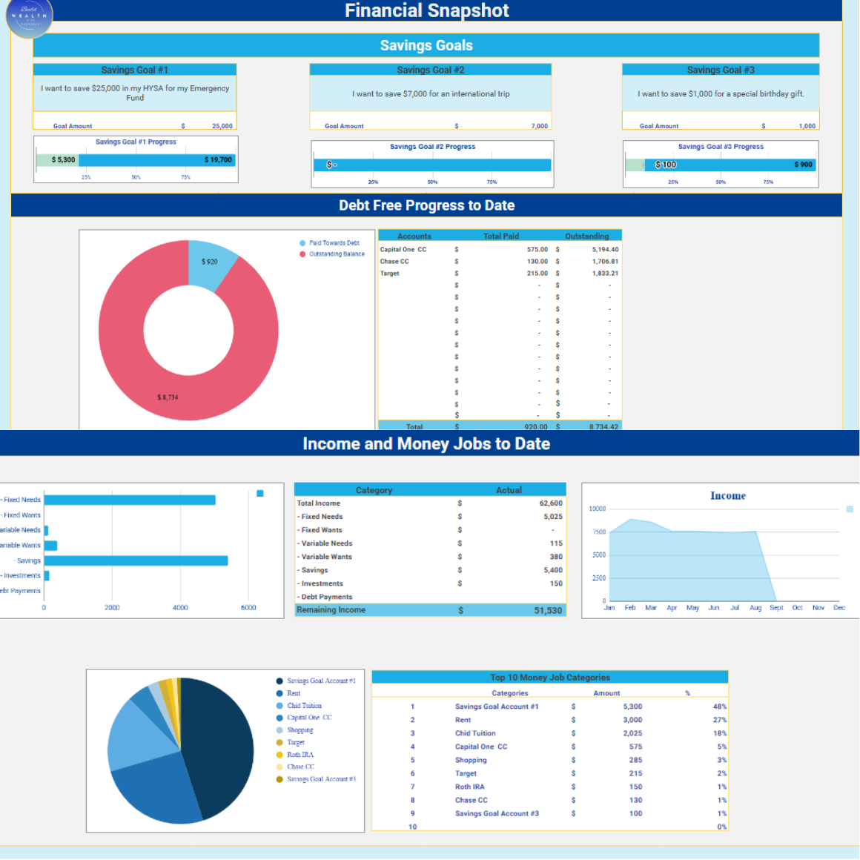Select the 5,194.40 outstanding cell
This screenshot has width=860, height=860.
pos(605,250)
